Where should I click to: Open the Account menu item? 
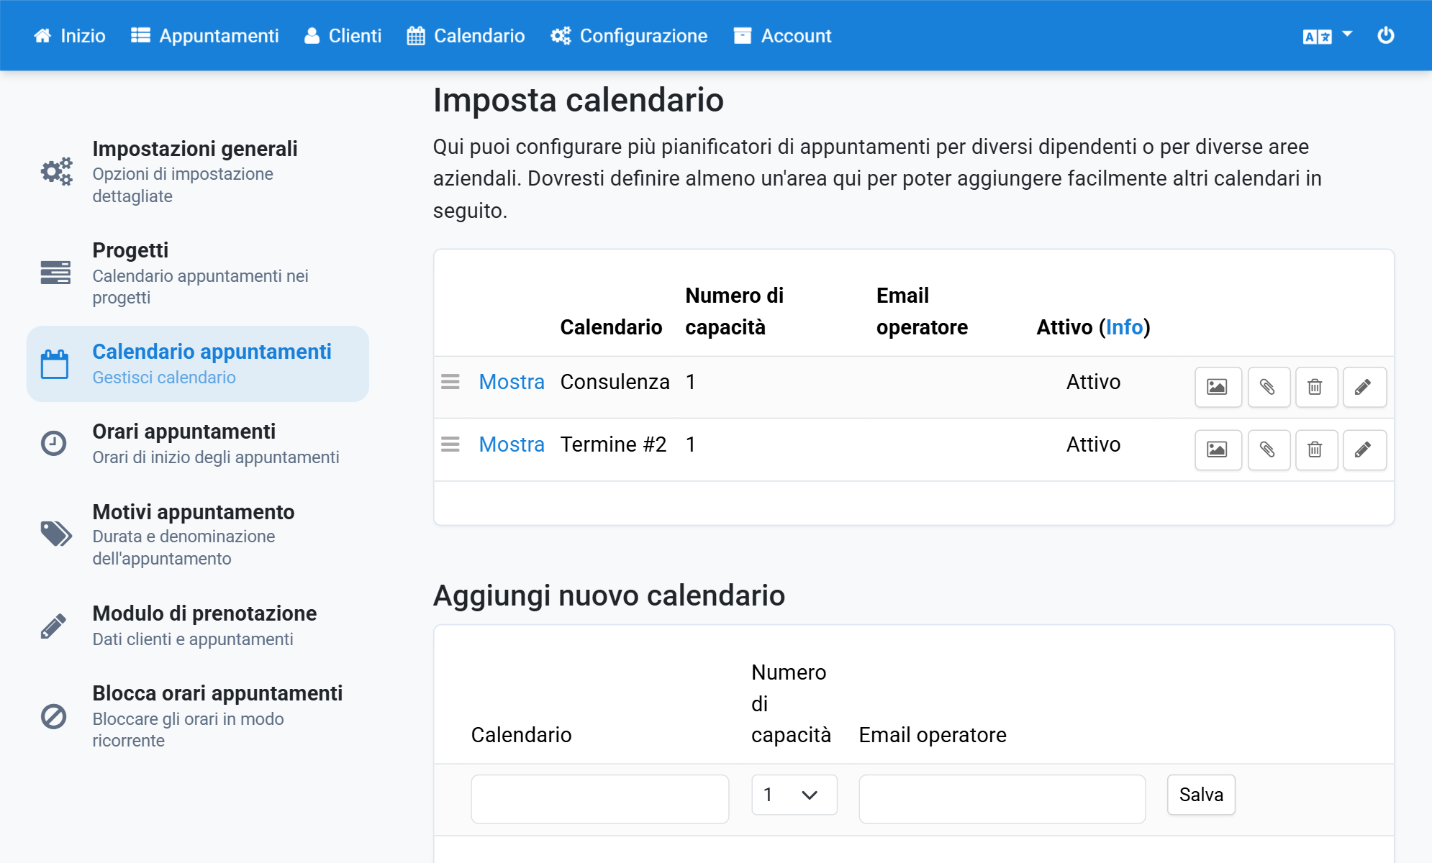pos(782,36)
